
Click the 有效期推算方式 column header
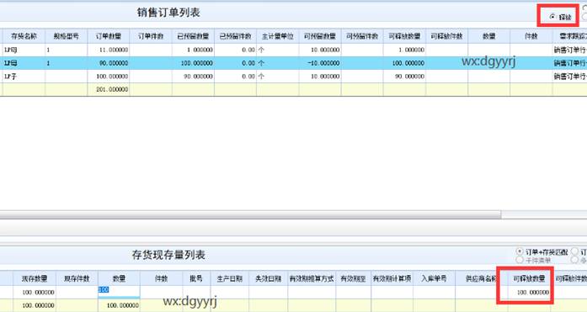[312, 278]
